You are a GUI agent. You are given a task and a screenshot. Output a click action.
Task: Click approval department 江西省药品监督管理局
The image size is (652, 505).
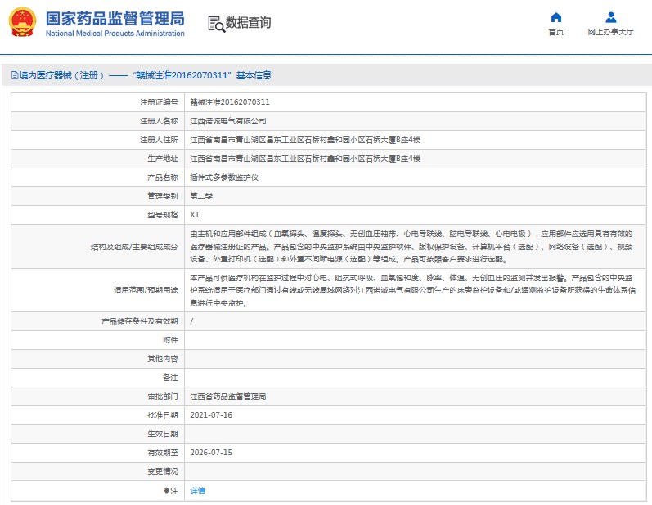tap(227, 396)
